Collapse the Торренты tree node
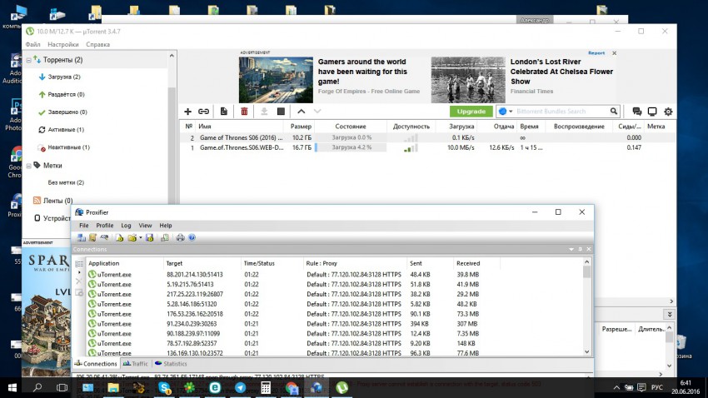This screenshot has height=398, width=708. click(28, 60)
